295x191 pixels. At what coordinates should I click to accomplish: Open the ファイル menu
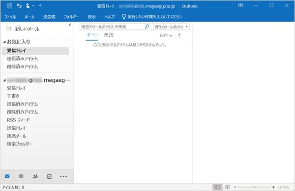click(x=10, y=17)
